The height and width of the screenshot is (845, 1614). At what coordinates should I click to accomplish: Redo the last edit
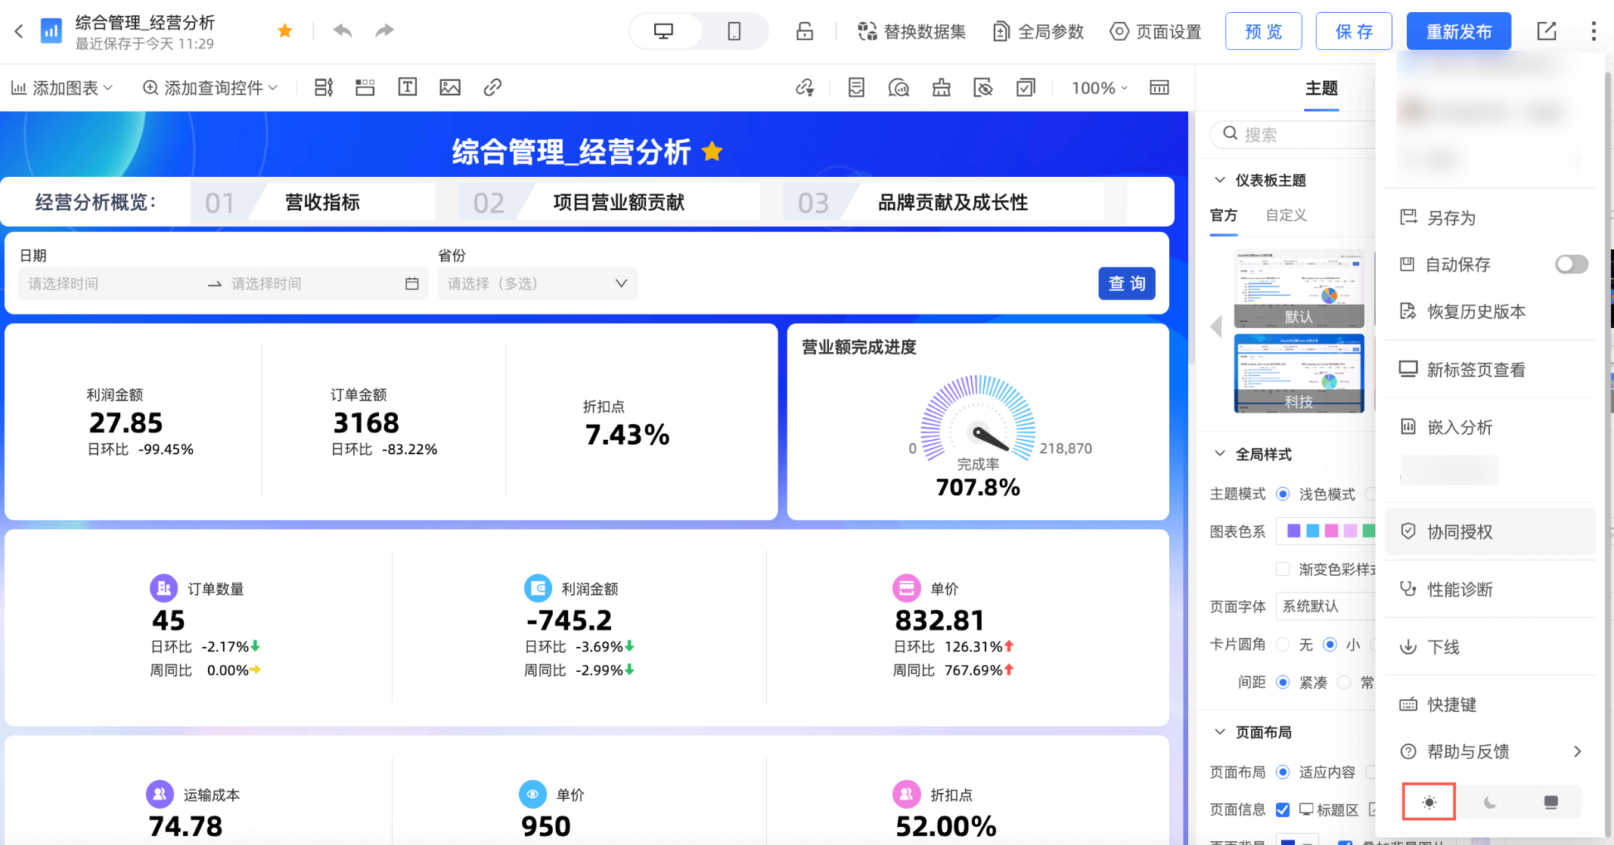(385, 31)
